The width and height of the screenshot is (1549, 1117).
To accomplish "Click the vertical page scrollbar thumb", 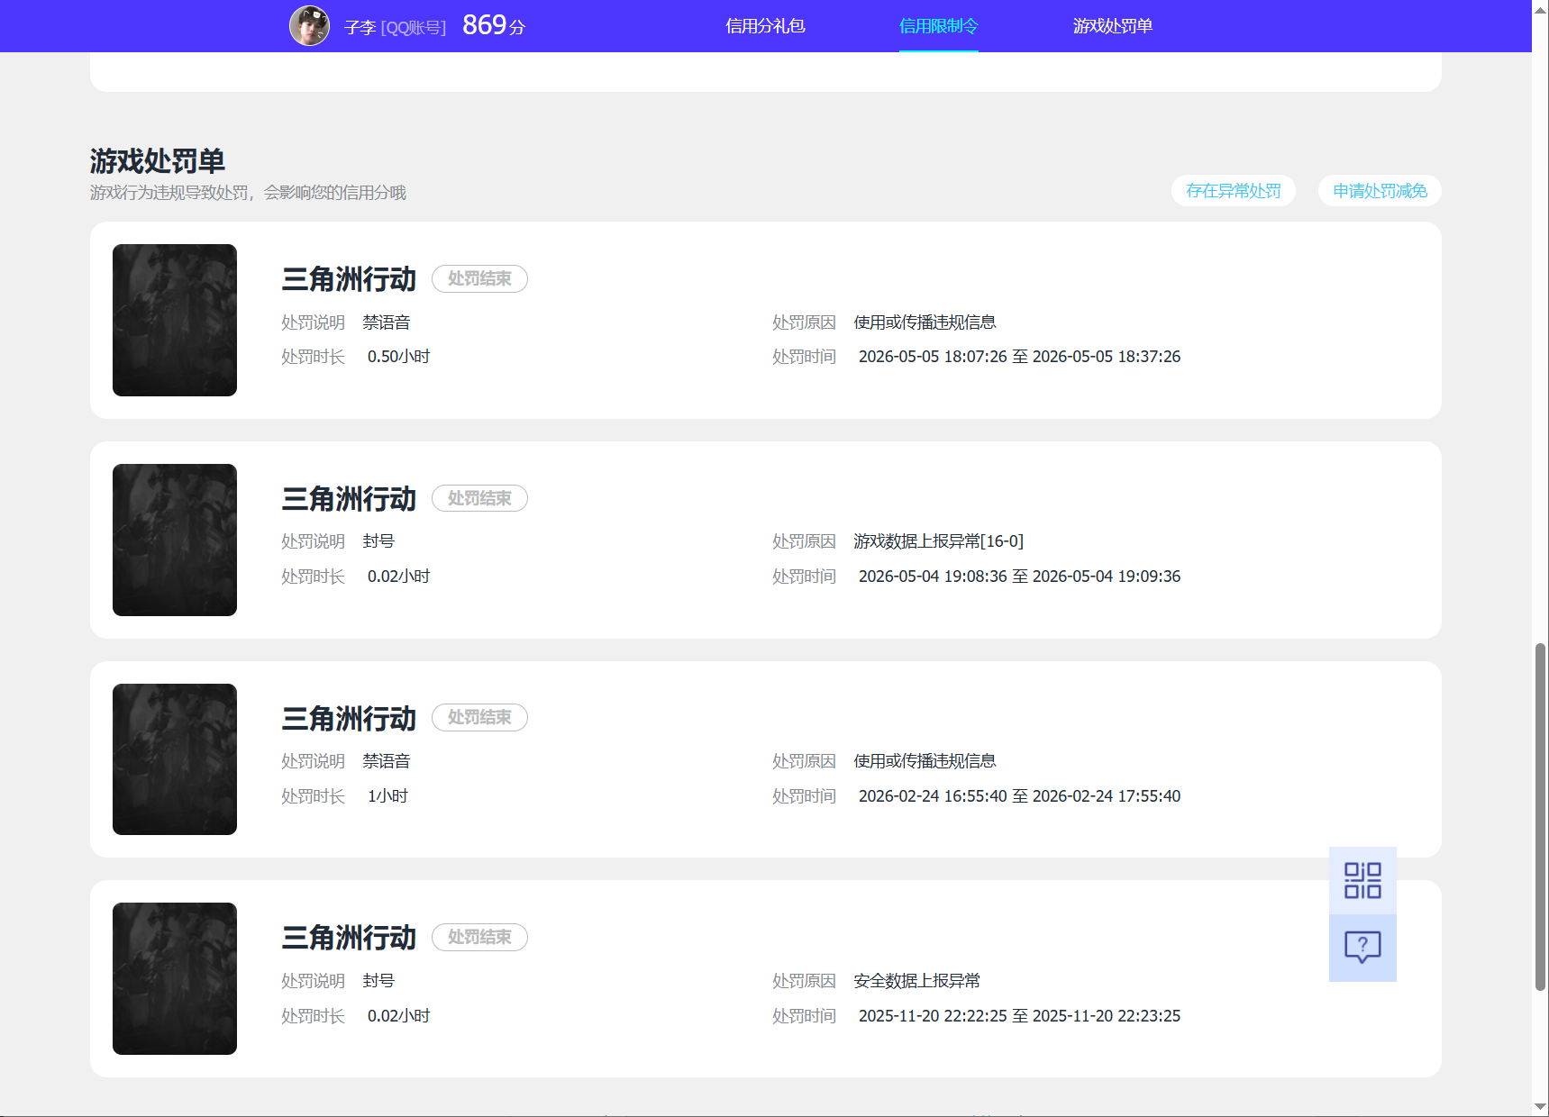I will (1540, 817).
